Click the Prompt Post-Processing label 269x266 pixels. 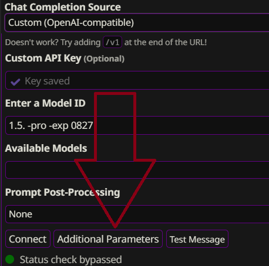(63, 192)
